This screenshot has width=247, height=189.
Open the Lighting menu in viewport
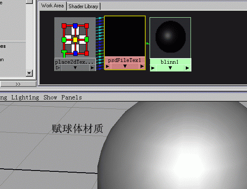(25, 97)
